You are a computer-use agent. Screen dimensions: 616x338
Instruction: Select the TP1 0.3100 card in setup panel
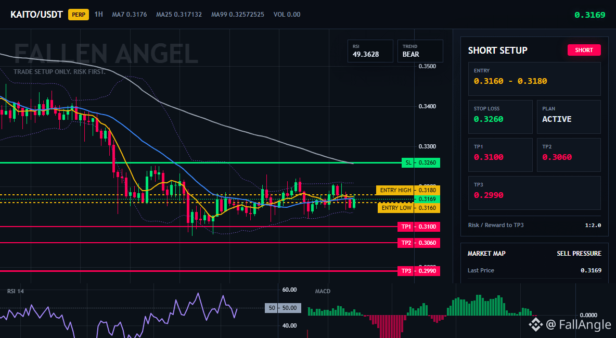point(500,155)
